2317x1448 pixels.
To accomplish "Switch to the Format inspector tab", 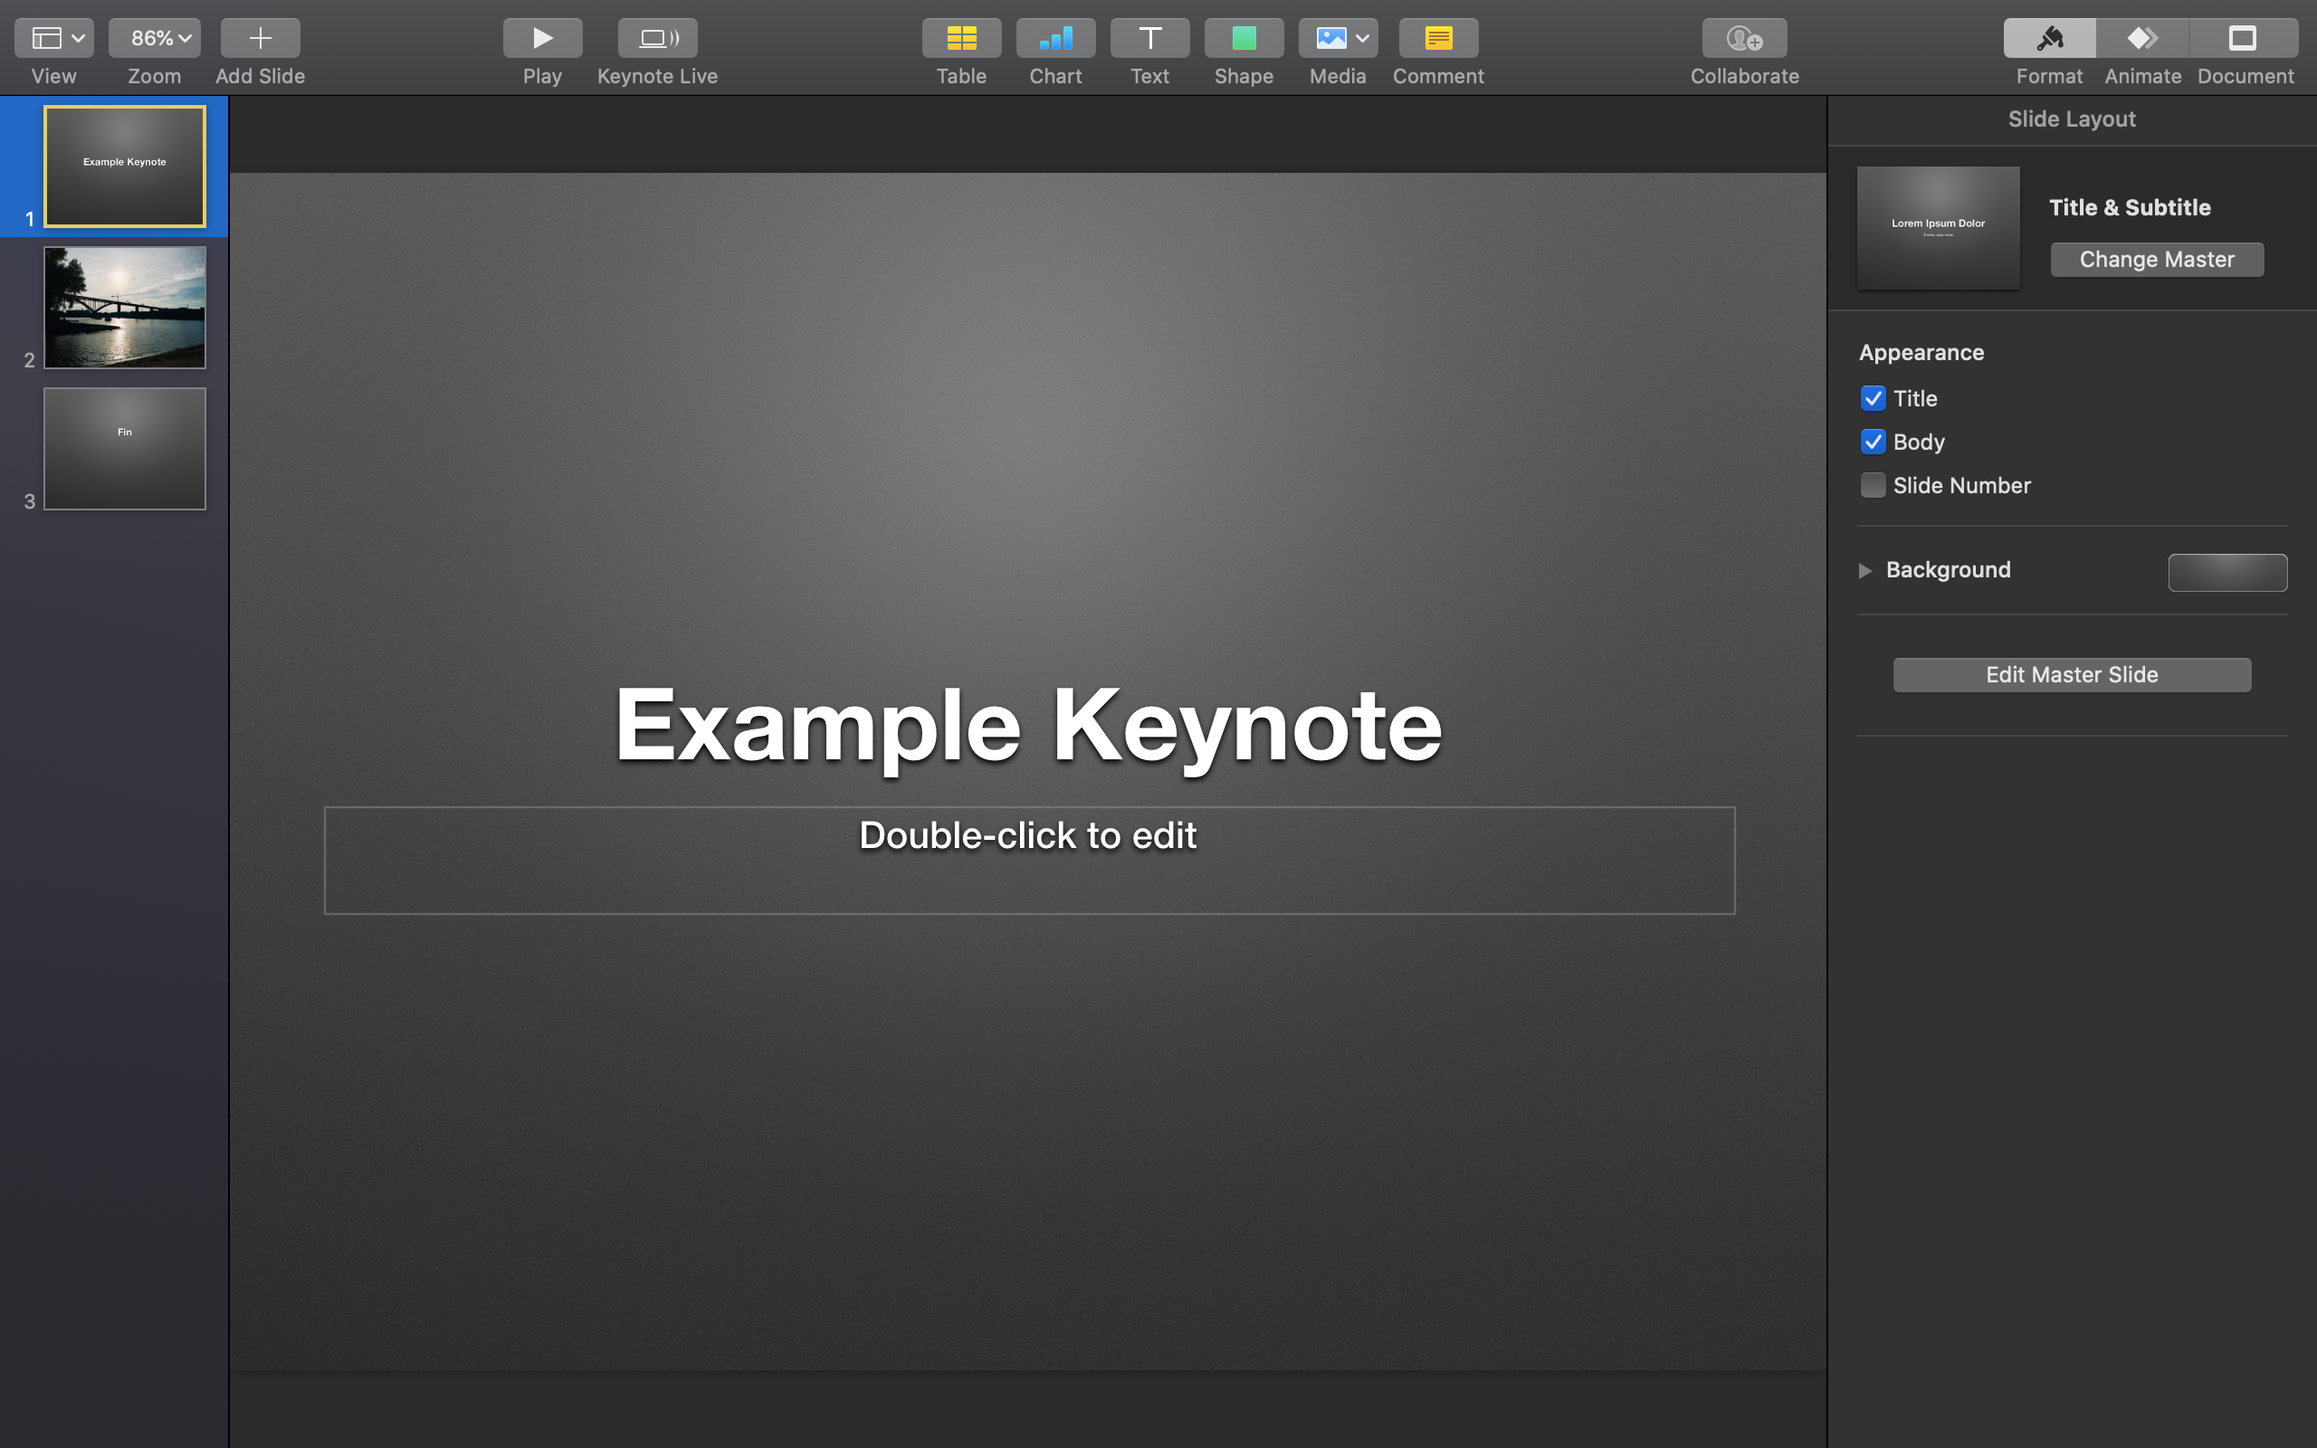I will click(2049, 38).
